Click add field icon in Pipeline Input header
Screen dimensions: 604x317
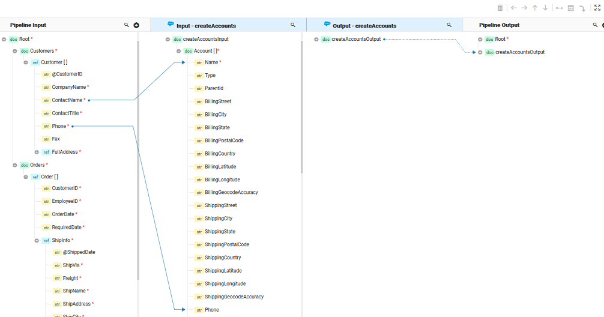pos(136,25)
